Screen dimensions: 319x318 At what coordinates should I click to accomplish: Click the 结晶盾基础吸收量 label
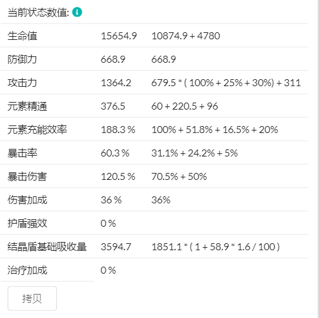tap(47, 246)
